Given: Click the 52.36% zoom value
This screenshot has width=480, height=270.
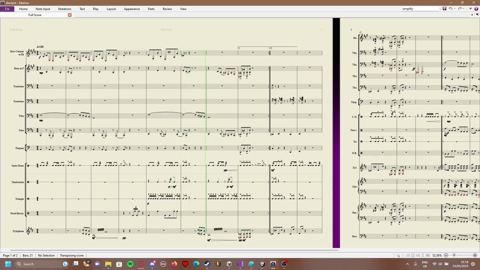Looking at the screenshot, I should [437, 255].
